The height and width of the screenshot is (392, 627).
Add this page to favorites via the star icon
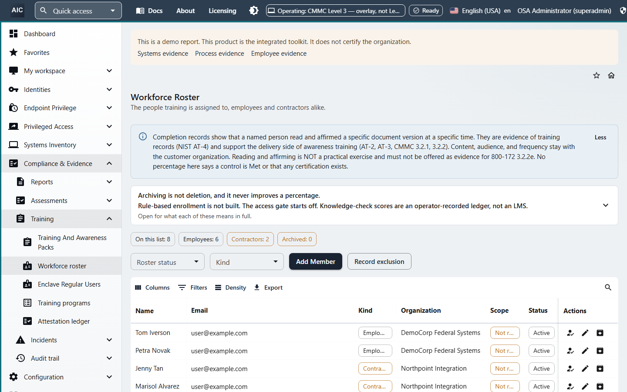(x=597, y=75)
